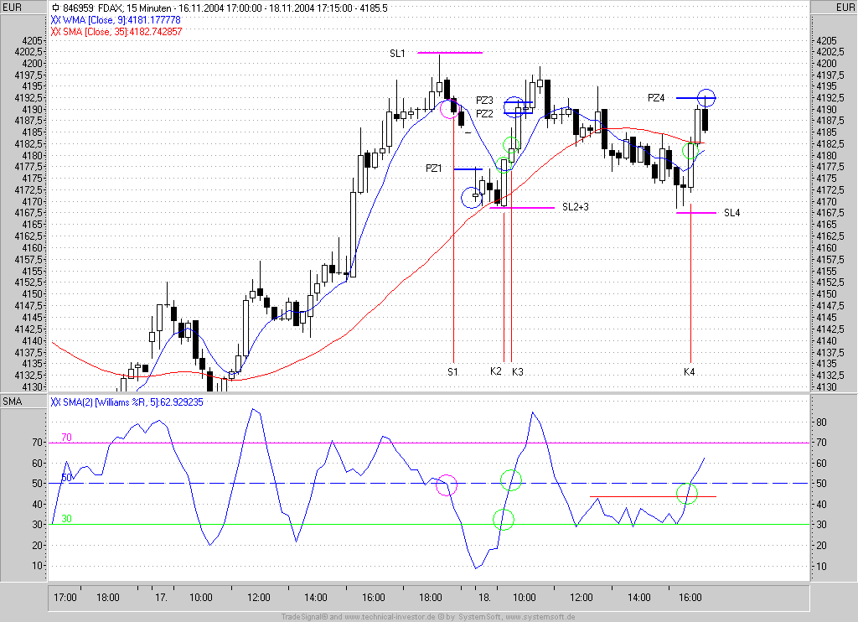
Task: Select the 'SMA(2) [Williams %R, 5]:62.929235' legend
Action: click(x=133, y=402)
